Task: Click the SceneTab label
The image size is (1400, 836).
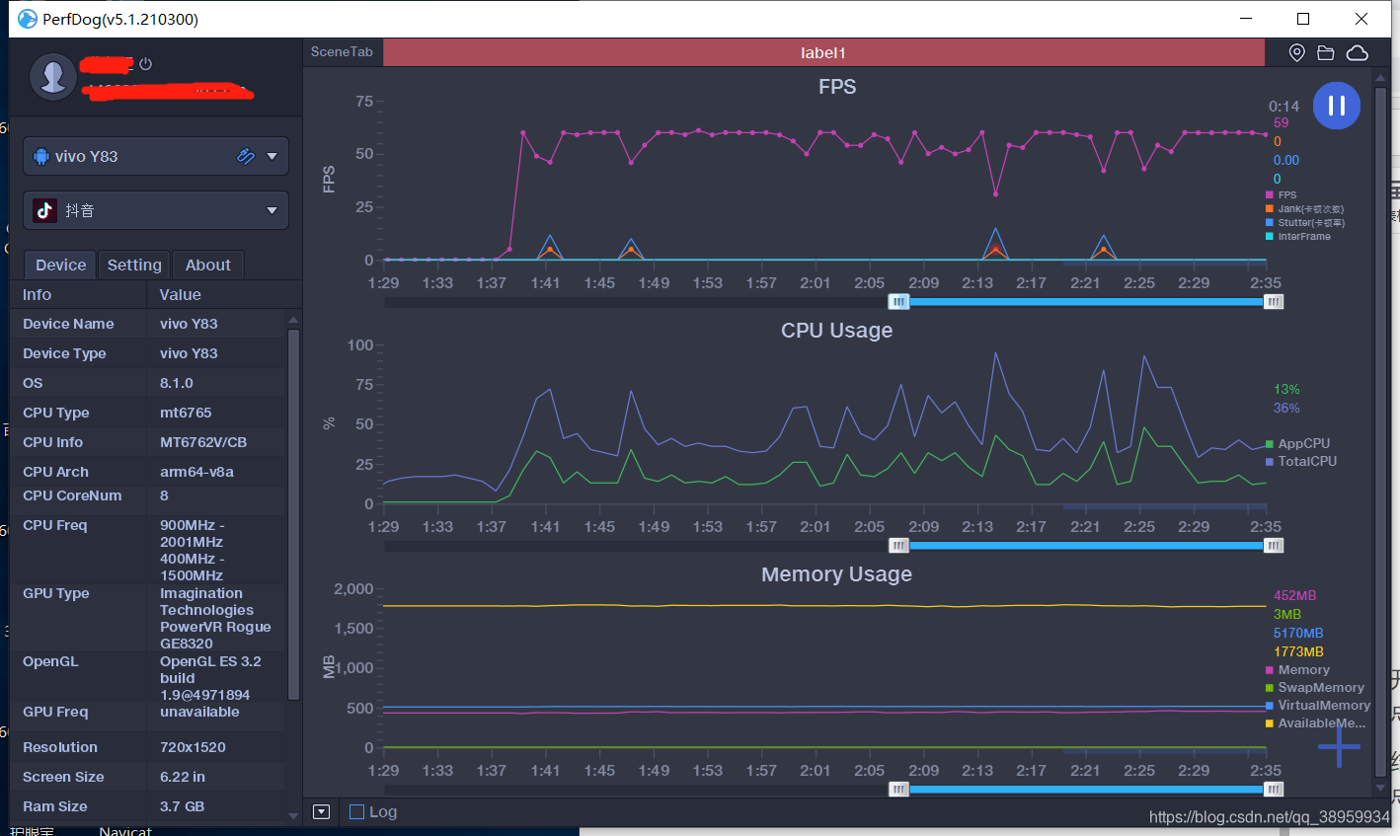Action: pos(342,52)
